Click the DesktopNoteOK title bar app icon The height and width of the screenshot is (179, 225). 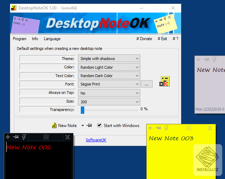[x=14, y=8]
